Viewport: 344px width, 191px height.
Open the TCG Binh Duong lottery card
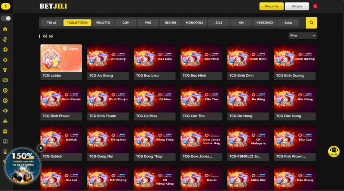pos(295,62)
